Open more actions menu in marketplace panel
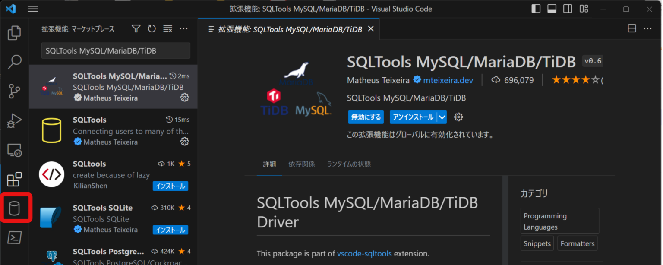This screenshot has height=265, width=663. 183,28
